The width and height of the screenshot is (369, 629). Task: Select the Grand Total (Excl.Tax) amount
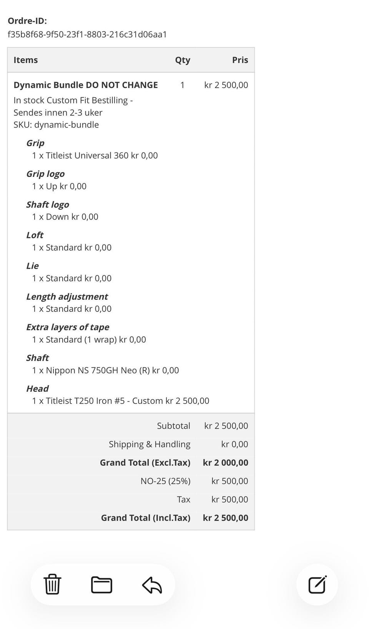click(225, 463)
